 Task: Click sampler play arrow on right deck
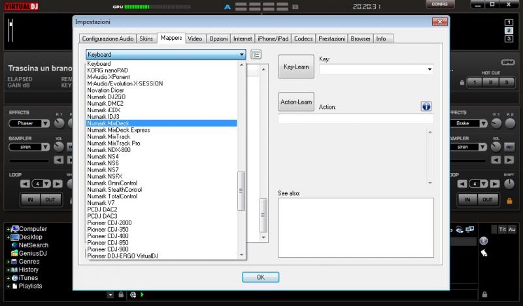(x=509, y=160)
